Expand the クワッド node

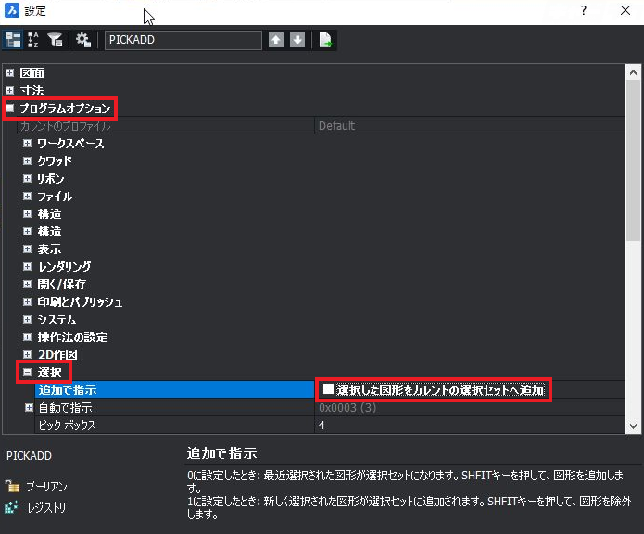point(27,160)
